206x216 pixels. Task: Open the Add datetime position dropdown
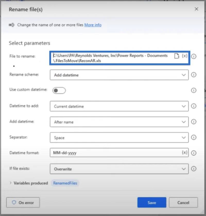pos(119,122)
